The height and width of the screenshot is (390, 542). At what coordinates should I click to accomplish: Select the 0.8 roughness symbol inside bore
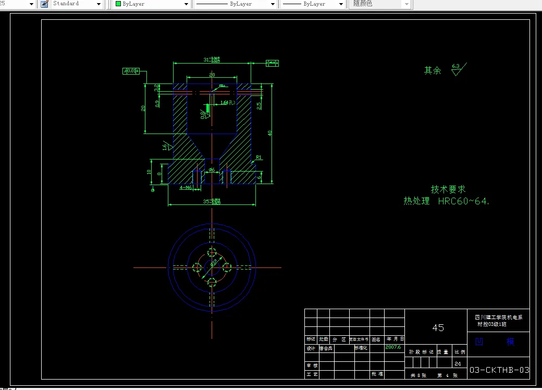pyautogui.click(x=205, y=114)
